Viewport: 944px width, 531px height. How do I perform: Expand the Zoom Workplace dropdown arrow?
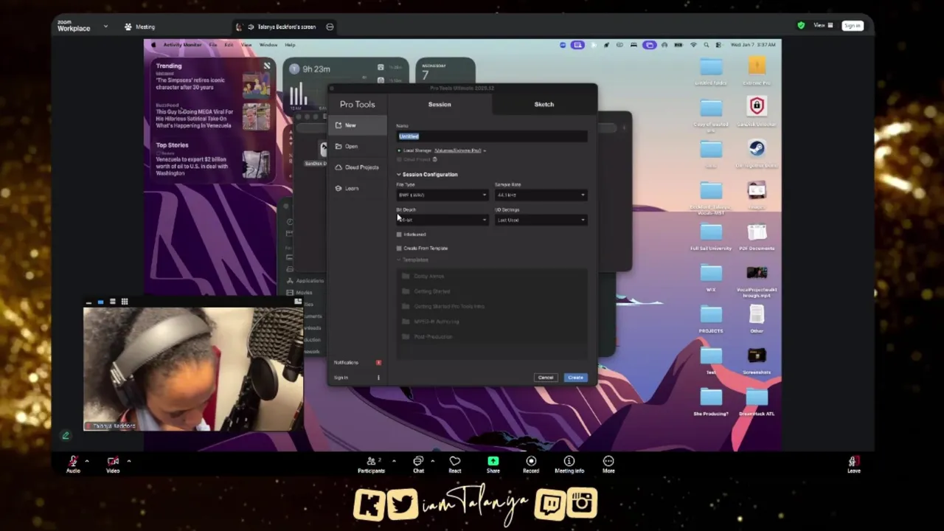coord(105,27)
